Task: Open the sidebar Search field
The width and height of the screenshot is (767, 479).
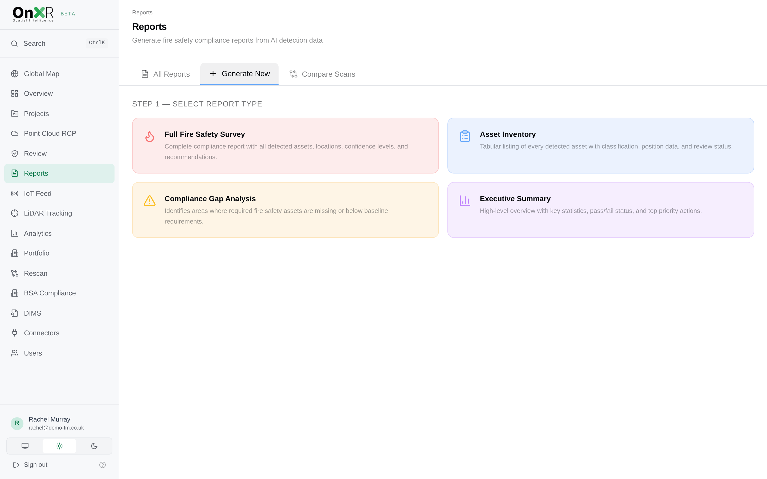Action: coord(59,43)
